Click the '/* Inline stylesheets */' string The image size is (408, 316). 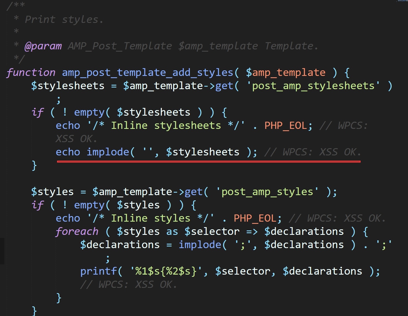click(166, 126)
